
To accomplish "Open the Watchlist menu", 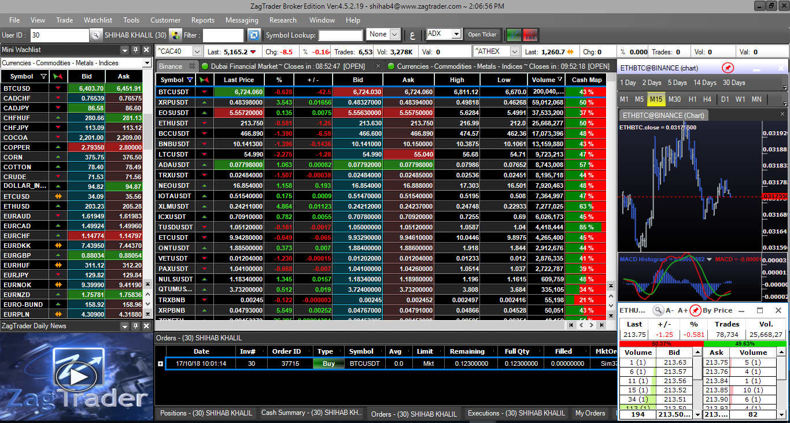I will (x=98, y=20).
